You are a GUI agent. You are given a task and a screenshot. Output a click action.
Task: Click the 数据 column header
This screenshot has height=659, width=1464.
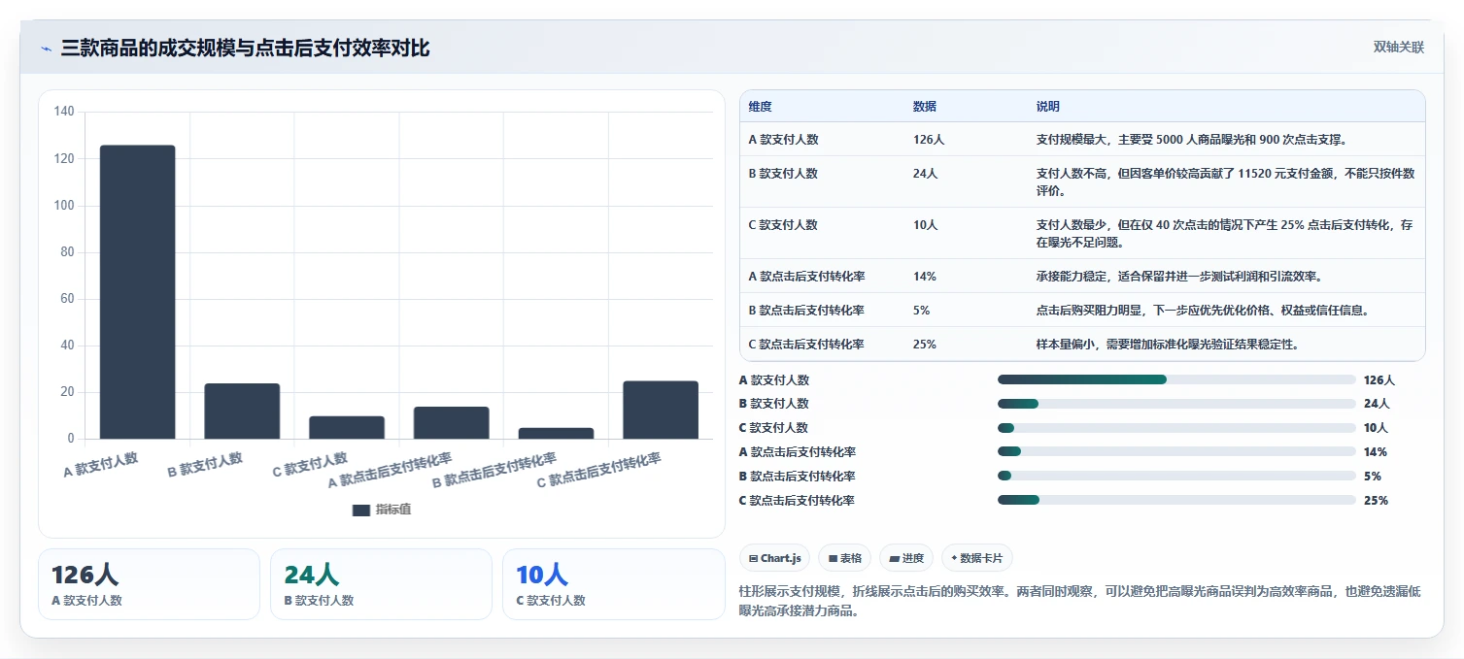tap(925, 107)
